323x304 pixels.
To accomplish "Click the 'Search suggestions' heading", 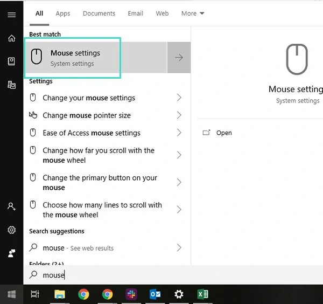I will [57, 231].
